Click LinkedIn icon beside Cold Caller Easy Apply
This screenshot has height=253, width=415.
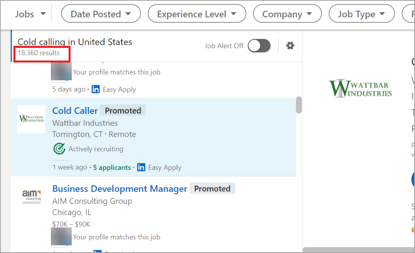(141, 167)
